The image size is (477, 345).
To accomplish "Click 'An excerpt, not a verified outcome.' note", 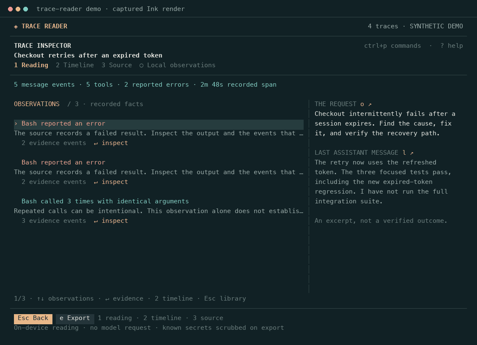I will point(381,221).
